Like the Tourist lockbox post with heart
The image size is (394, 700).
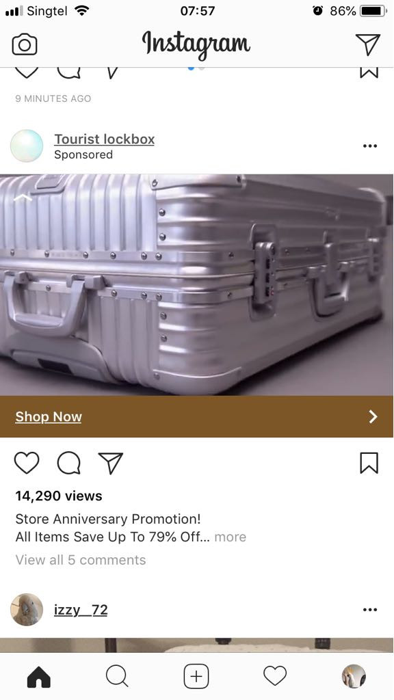tap(27, 463)
